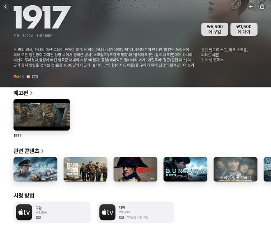Screen dimensions: 271x229
Task: Select the Apple TV icon for 구입
Action: click(x=24, y=212)
